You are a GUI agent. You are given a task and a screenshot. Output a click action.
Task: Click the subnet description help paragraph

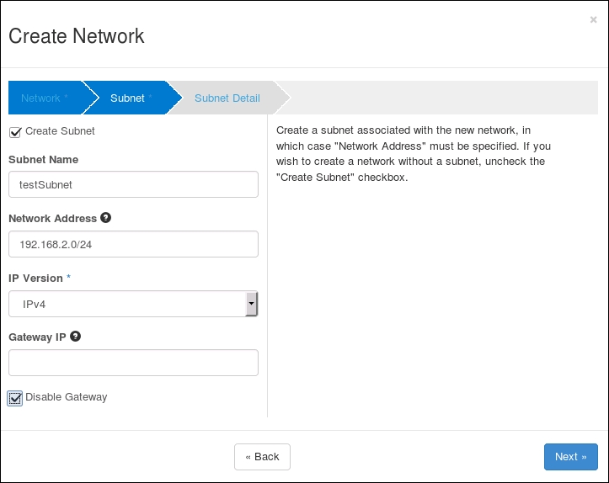click(411, 154)
